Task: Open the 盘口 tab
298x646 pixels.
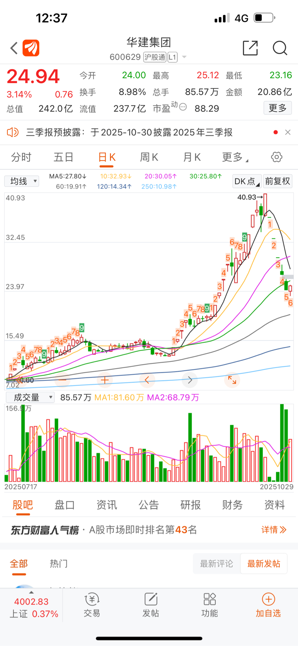Action: pyautogui.click(x=64, y=505)
